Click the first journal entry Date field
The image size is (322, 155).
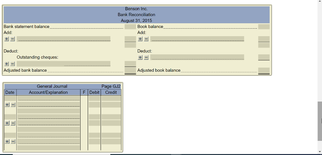click(x=10, y=98)
